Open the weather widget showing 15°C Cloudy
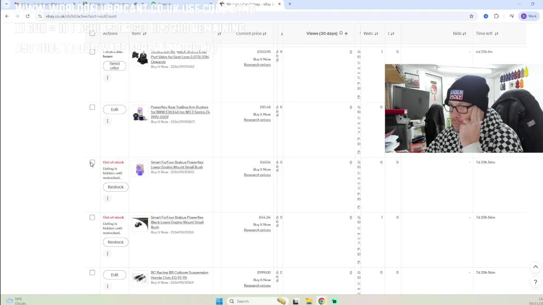The height and width of the screenshot is (305, 543). (x=15, y=301)
